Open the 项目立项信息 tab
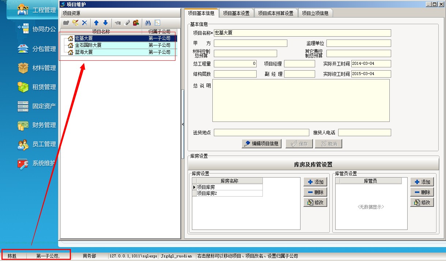 click(x=315, y=13)
